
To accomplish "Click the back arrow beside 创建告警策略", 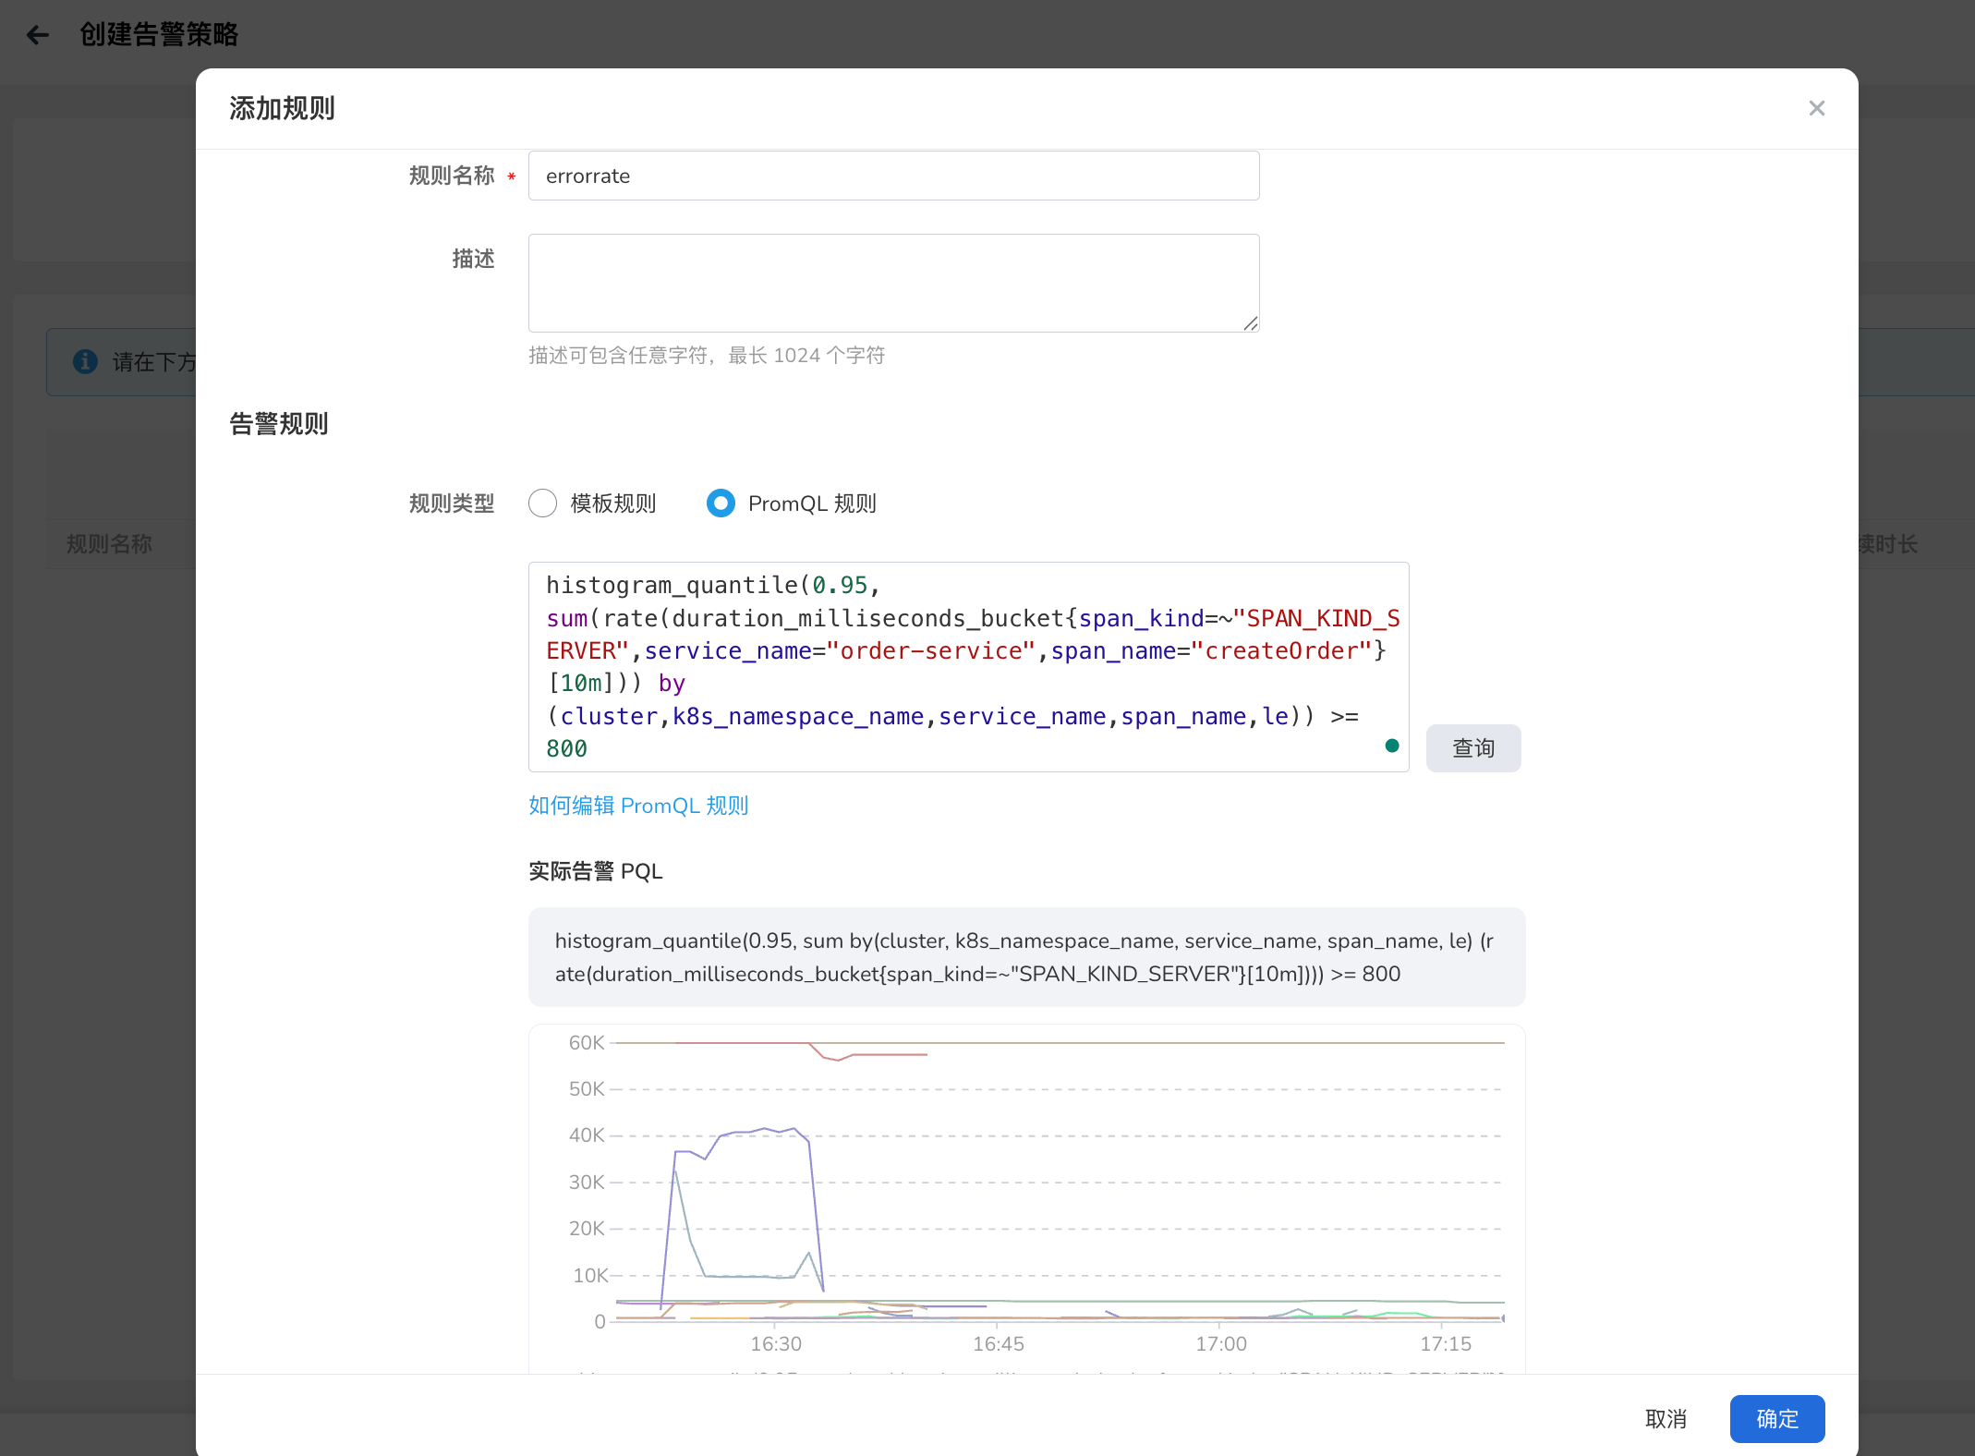I will point(38,35).
